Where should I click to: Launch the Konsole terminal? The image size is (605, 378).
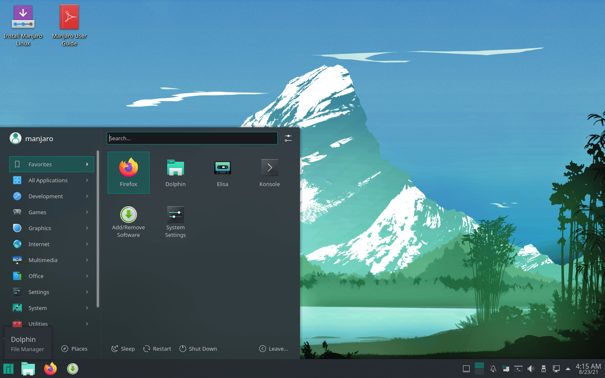click(x=269, y=171)
